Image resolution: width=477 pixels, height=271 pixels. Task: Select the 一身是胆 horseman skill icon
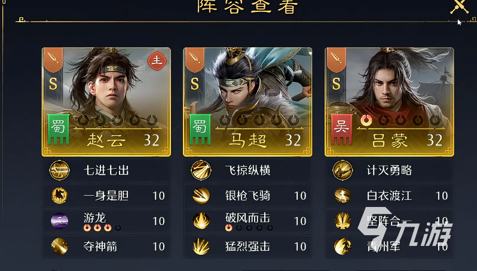pyautogui.click(x=60, y=196)
